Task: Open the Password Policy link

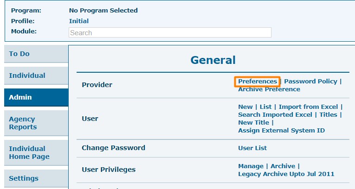Action: point(310,82)
